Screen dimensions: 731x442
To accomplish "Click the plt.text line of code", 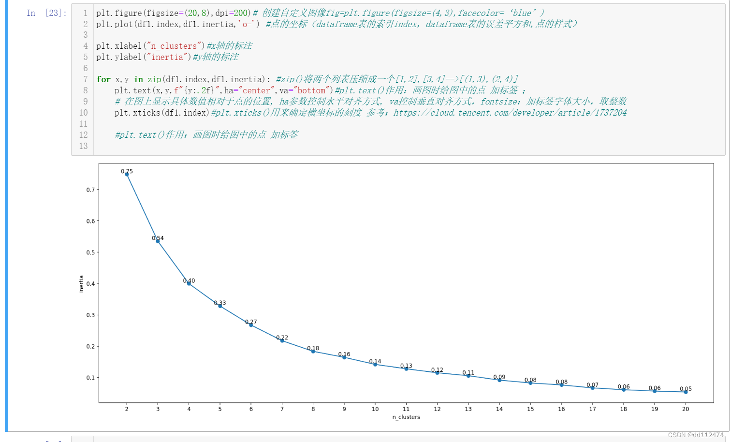I will [x=320, y=90].
